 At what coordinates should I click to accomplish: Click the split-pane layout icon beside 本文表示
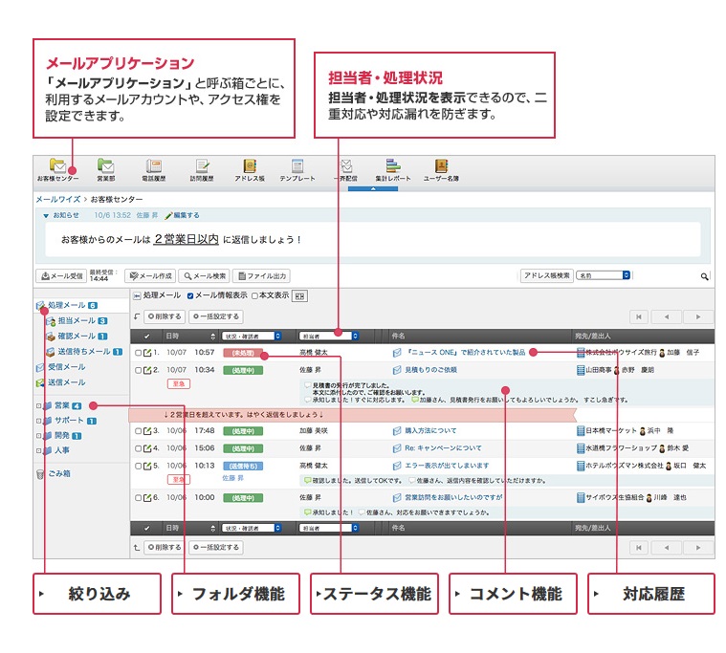[x=299, y=296]
